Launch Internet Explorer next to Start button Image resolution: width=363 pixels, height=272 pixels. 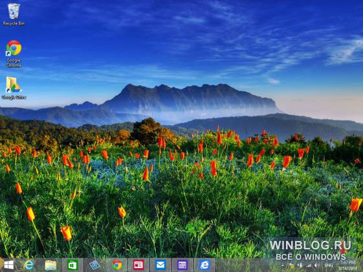point(28,265)
